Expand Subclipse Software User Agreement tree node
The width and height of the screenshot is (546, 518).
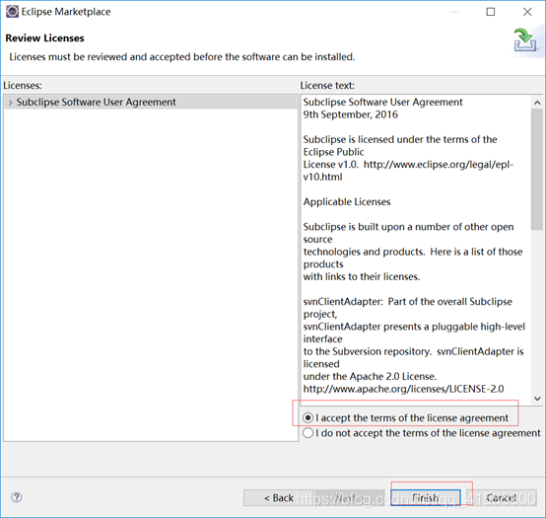click(11, 103)
